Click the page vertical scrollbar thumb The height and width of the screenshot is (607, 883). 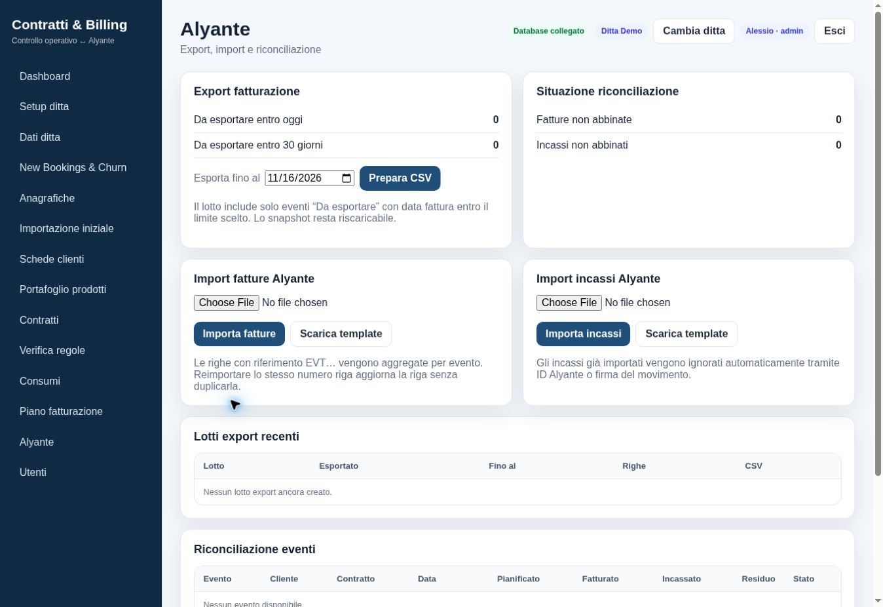tap(878, 244)
